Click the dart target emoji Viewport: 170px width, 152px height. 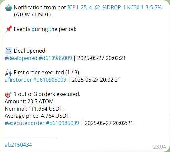point(9,94)
